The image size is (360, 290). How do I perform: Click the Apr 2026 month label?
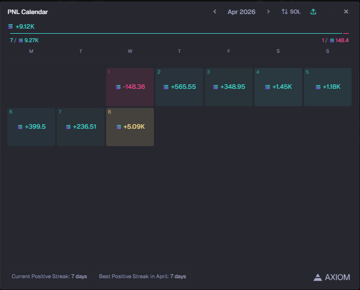click(241, 12)
